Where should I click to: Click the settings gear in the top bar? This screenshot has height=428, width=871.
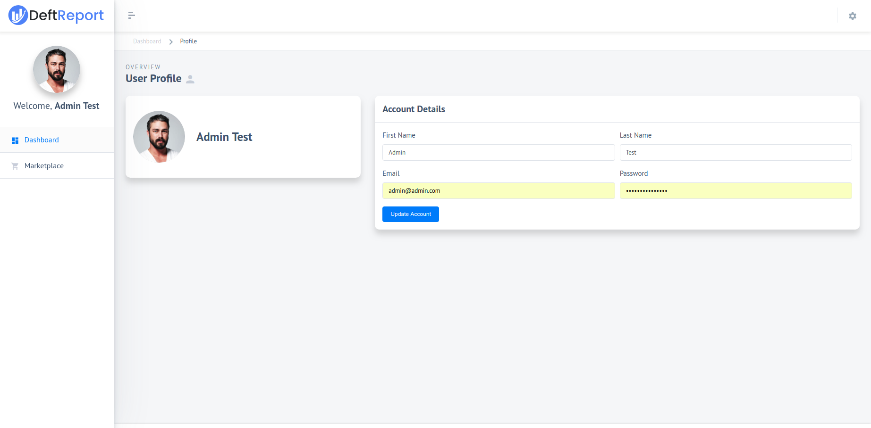point(853,16)
